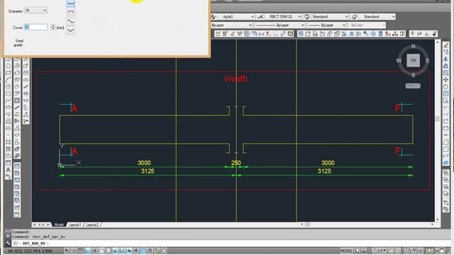Click the TOP face of the ViewCube
Image resolution: width=454 pixels, height=255 pixels.
click(x=413, y=60)
